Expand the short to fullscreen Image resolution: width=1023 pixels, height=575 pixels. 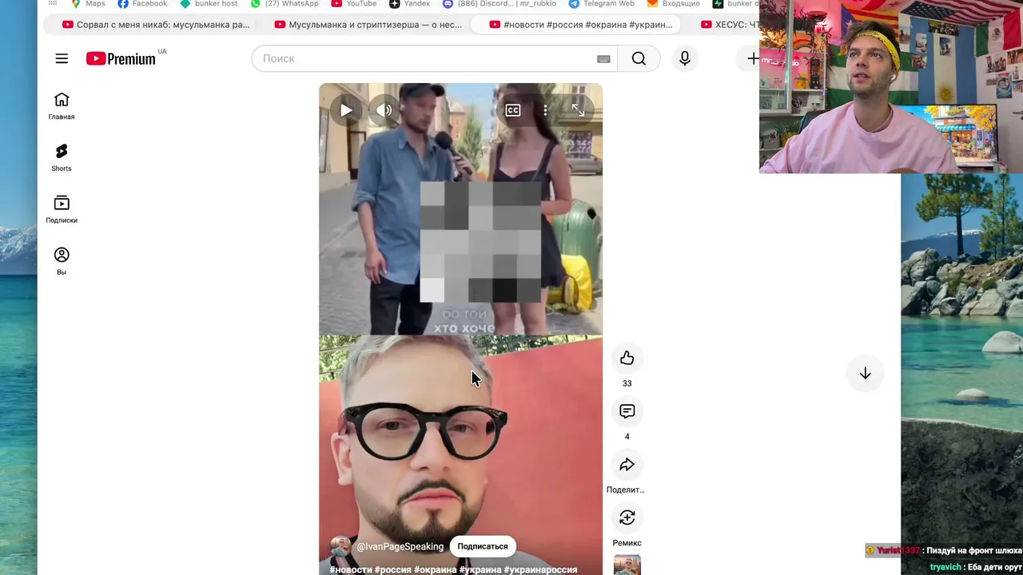pos(578,110)
